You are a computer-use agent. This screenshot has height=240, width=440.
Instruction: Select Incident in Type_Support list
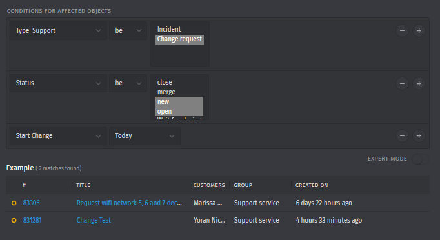(179, 29)
